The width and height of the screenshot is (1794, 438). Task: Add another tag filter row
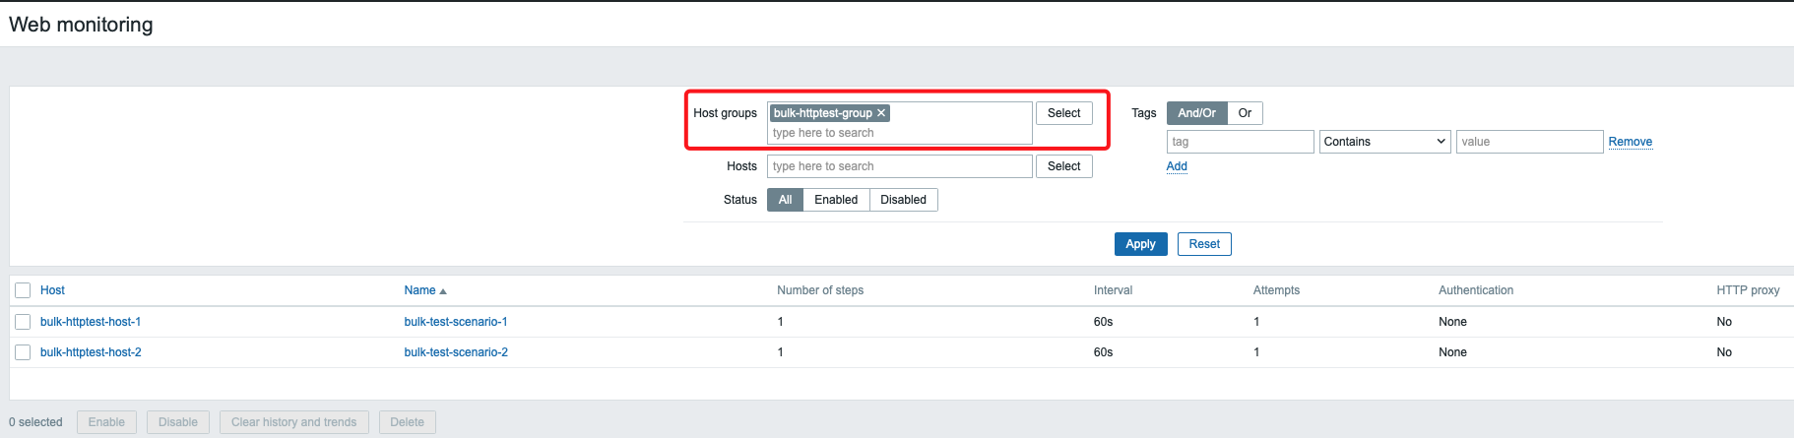pos(1177,166)
